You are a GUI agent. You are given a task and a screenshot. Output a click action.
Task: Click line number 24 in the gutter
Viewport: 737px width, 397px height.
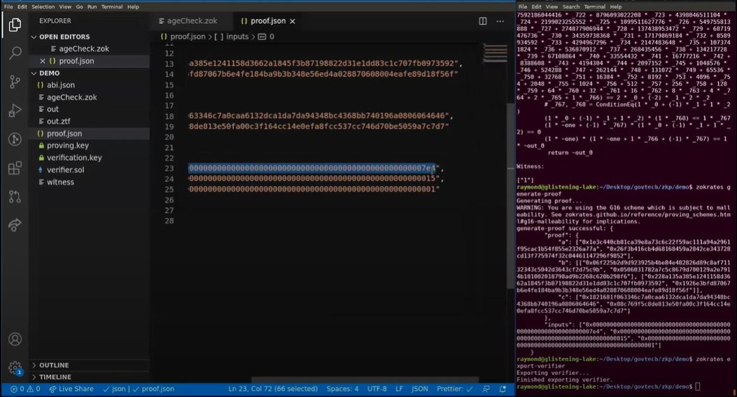coord(169,179)
